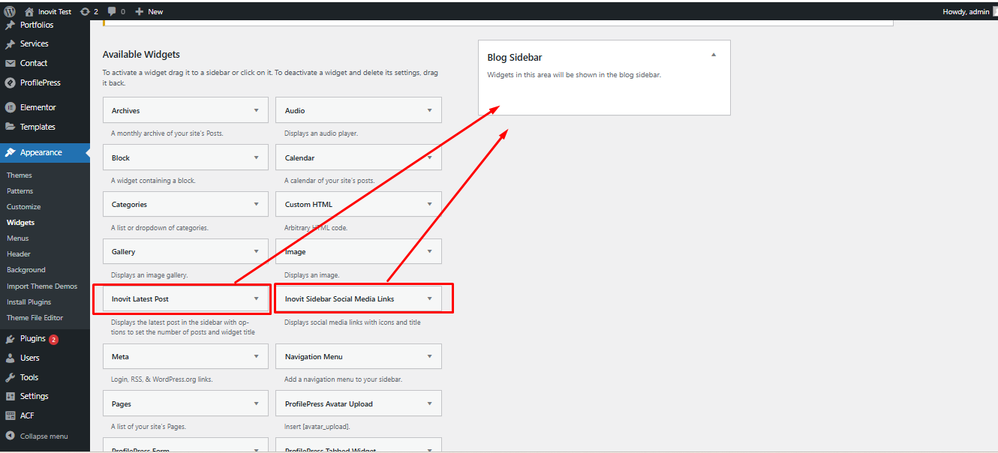
Task: Click the Blog Sidebar heading
Action: (515, 57)
